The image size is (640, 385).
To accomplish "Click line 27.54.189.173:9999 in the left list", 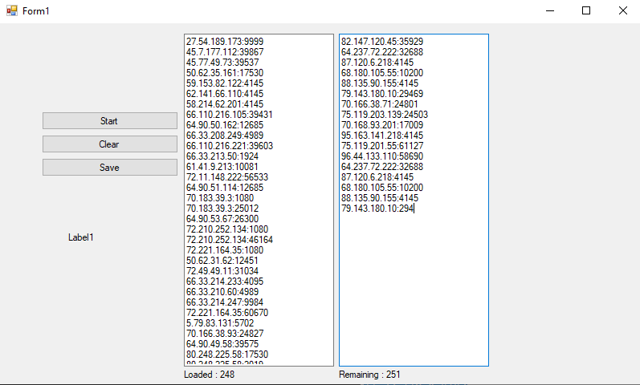I will click(x=225, y=42).
